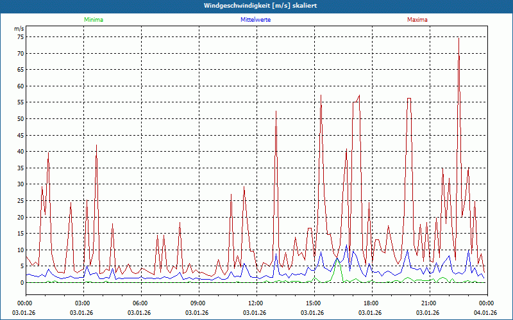
Task: Click the 50 tick on y-axis
Action: point(20,119)
